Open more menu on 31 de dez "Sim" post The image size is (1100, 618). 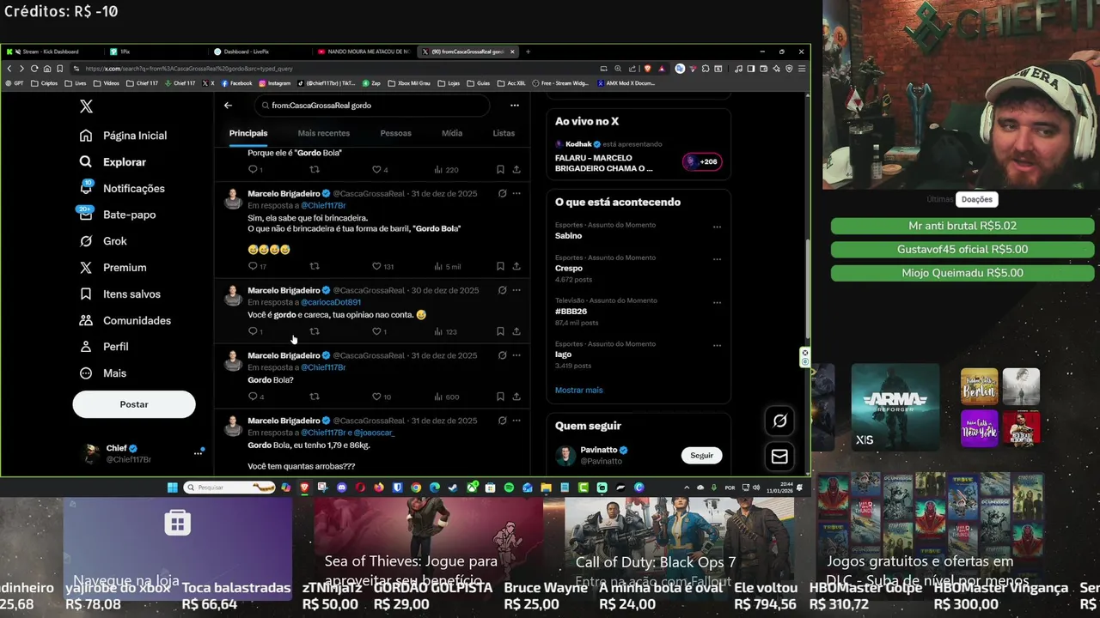(516, 194)
